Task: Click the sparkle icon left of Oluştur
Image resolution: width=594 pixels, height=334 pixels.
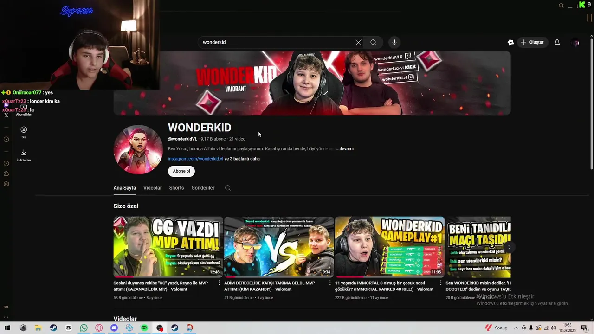Action: [510, 42]
